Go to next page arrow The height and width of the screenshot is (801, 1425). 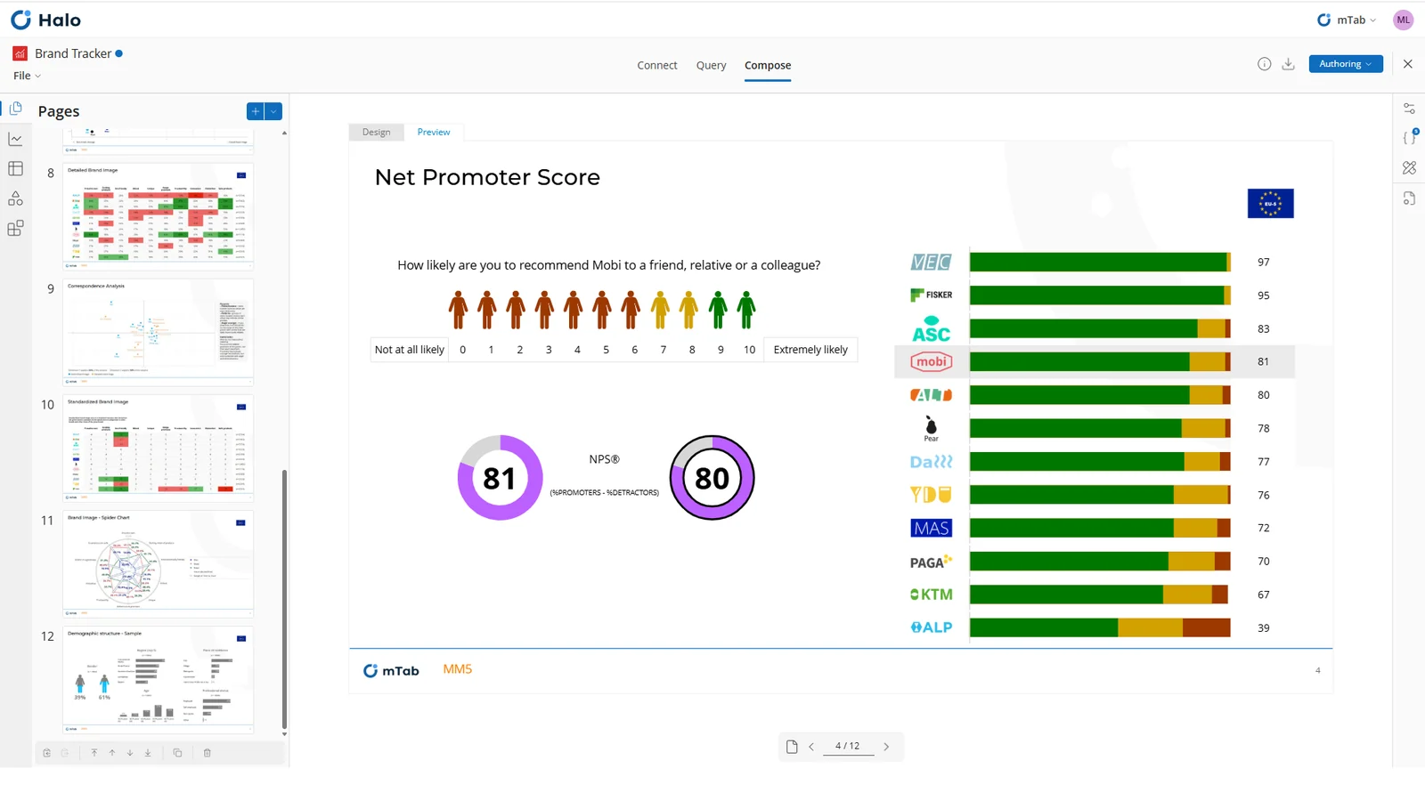pyautogui.click(x=886, y=747)
